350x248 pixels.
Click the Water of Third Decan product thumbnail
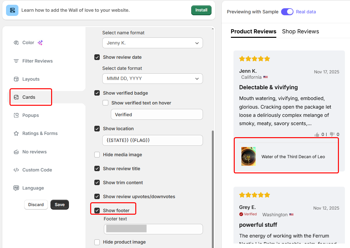coord(248,157)
